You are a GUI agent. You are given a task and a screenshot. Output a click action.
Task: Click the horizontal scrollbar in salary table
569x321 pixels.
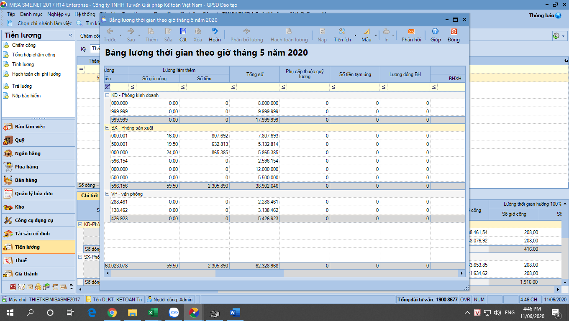point(249,273)
